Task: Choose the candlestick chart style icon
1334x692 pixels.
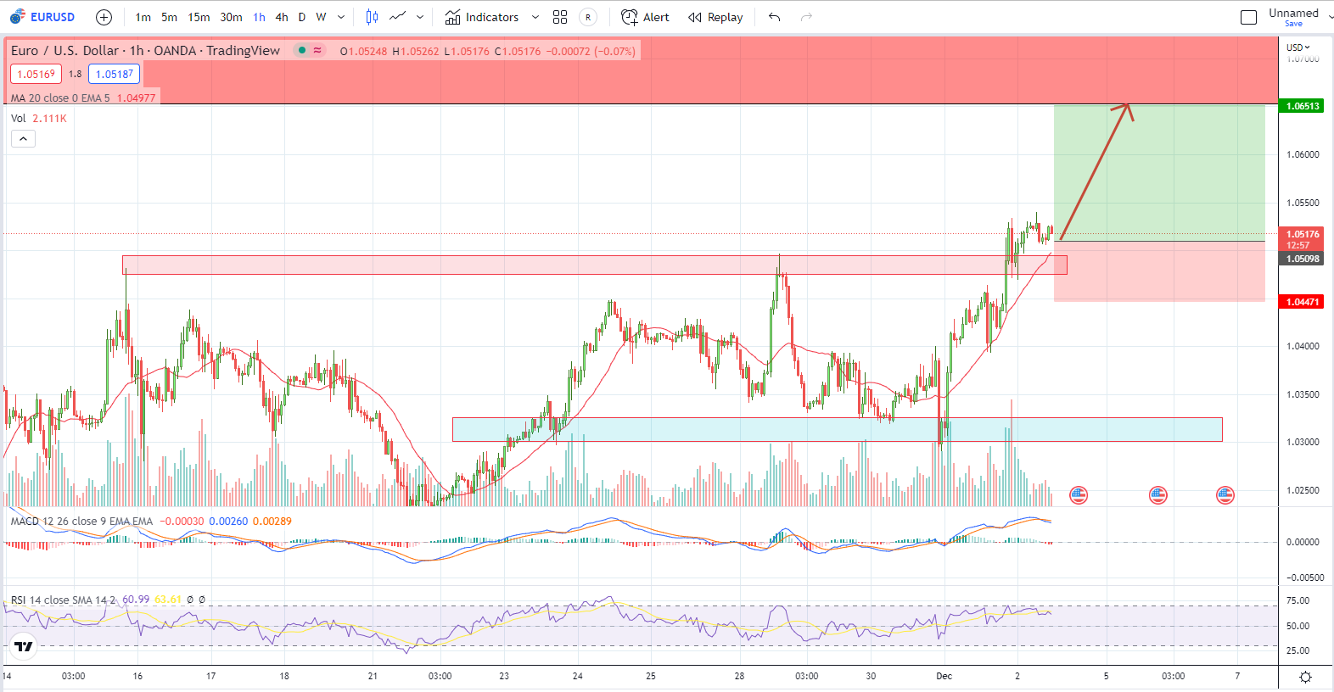Action: [x=372, y=17]
